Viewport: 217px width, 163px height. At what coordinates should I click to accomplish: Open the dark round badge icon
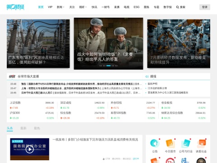coord(201,161)
